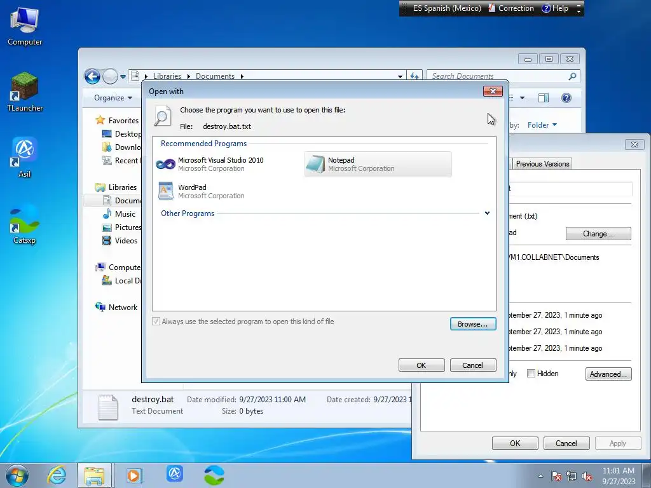Show hidden tray icons arrow
Viewport: 651px width, 488px height.
[540, 476]
